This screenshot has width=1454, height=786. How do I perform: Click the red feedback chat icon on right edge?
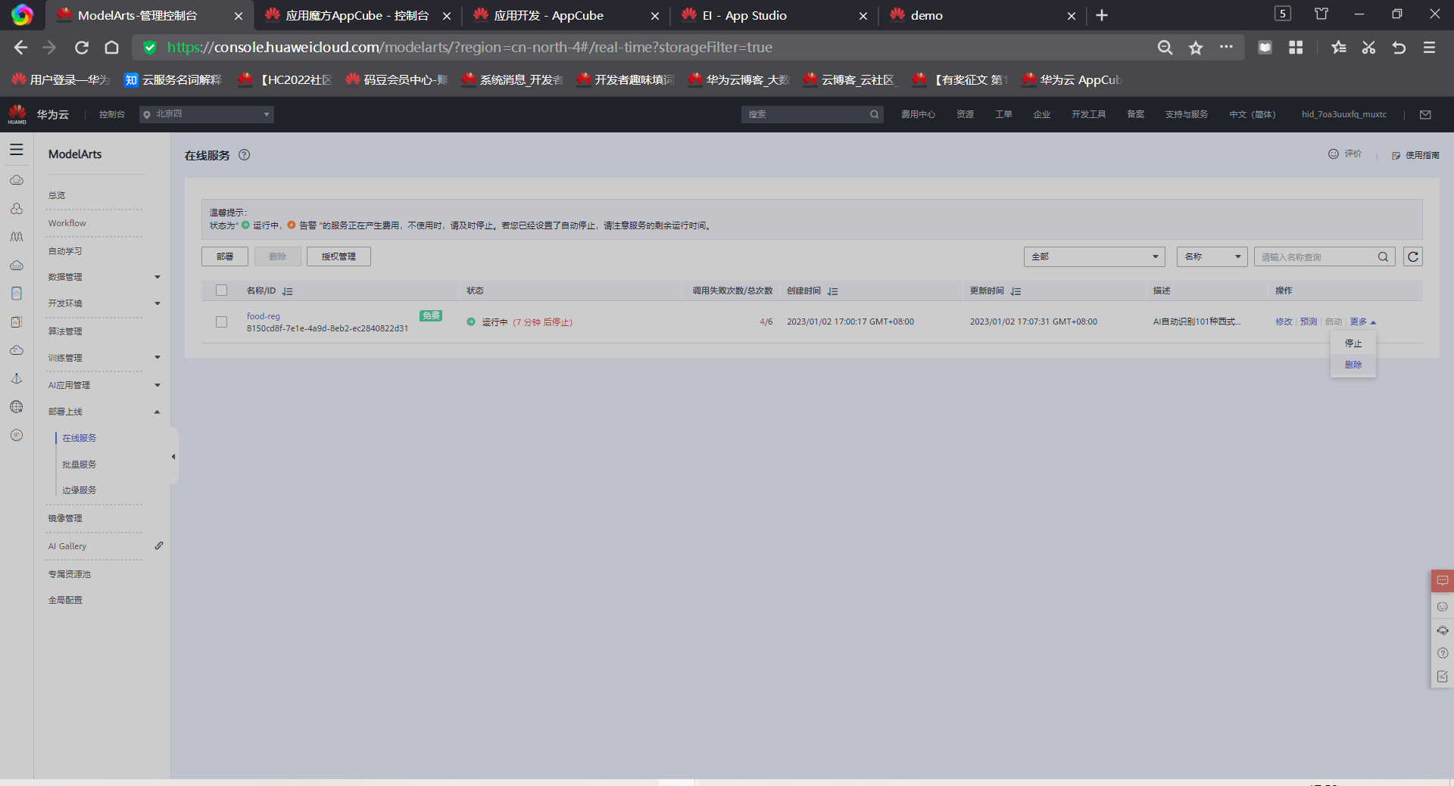1442,581
